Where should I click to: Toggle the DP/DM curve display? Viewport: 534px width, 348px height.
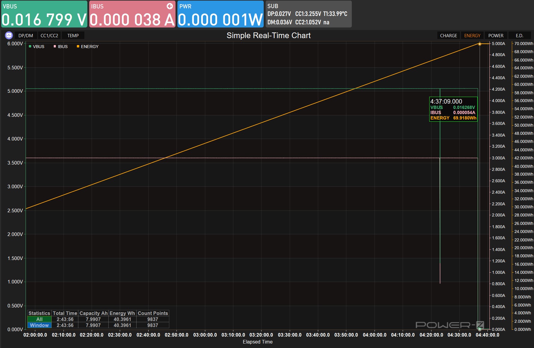tap(26, 35)
